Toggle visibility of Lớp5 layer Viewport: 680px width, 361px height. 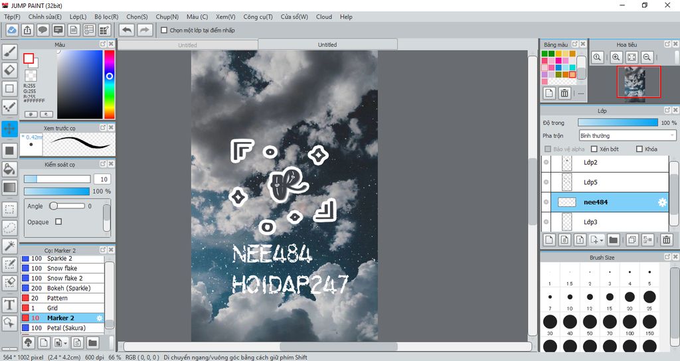[546, 182]
